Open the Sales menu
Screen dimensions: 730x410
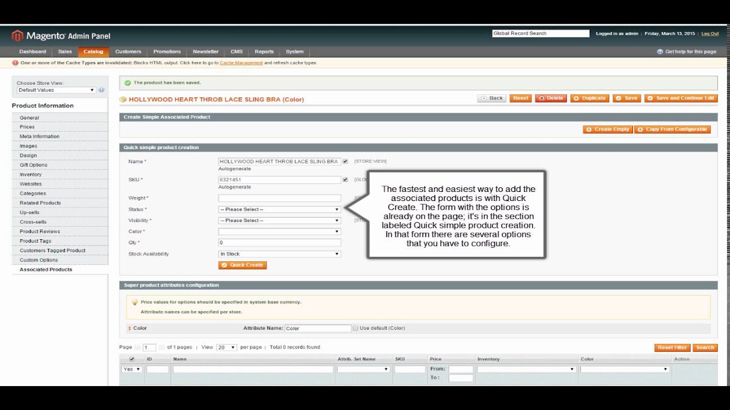tap(65, 52)
